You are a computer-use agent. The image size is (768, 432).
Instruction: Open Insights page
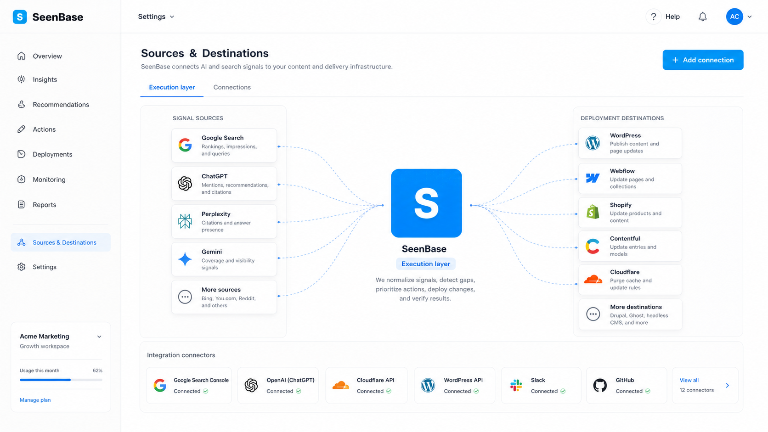pyautogui.click(x=45, y=79)
